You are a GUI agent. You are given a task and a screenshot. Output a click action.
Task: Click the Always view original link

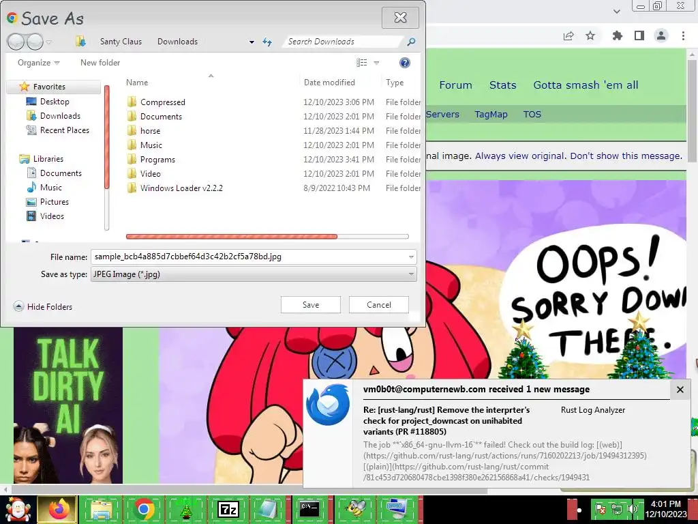pyautogui.click(x=519, y=156)
